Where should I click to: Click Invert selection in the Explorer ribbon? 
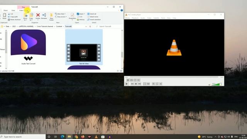point(94,20)
